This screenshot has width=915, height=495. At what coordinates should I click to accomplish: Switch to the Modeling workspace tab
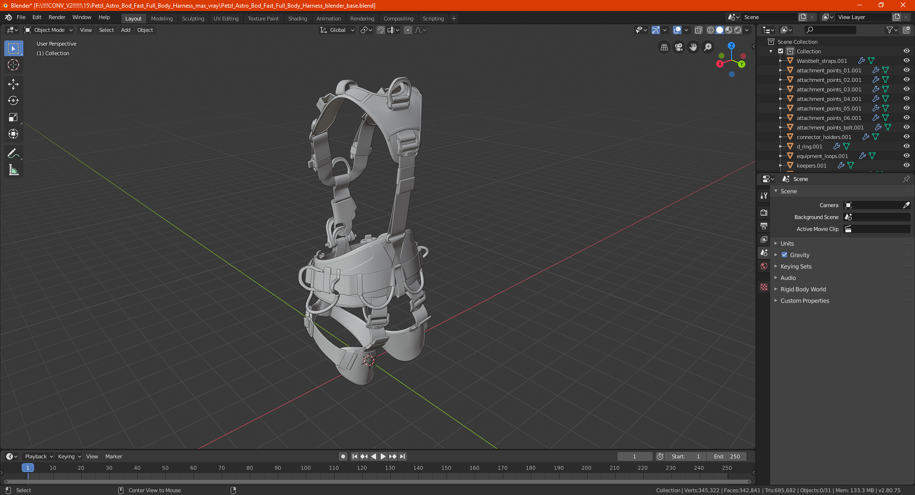tap(162, 19)
